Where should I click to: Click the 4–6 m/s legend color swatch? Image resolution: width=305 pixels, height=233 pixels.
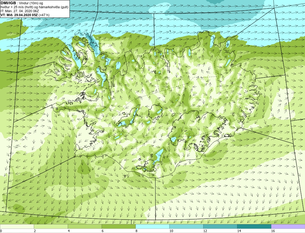[x=84, y=226]
